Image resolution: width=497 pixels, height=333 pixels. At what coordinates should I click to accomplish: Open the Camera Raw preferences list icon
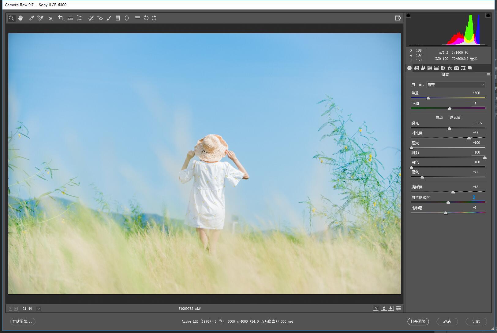click(x=137, y=18)
